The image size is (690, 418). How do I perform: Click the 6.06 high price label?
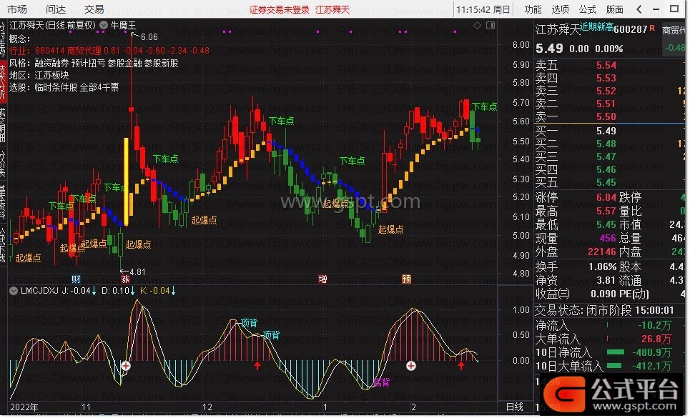[x=149, y=37]
